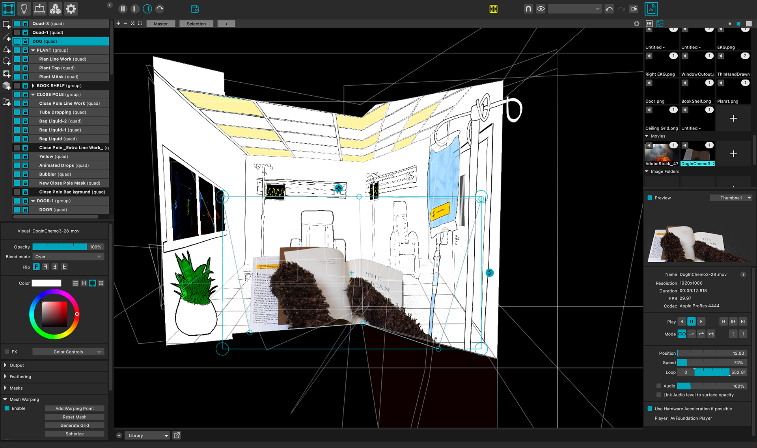Open the Blend mode dropdown
Screen dimensions: 757x448
coord(68,257)
